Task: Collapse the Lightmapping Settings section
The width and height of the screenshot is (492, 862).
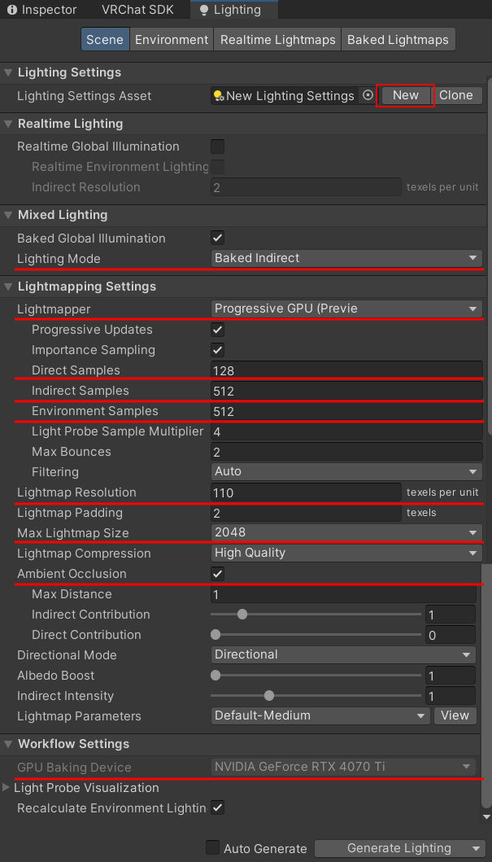Action: pyautogui.click(x=9, y=287)
